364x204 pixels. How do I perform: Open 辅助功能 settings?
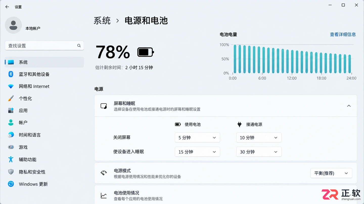point(44,159)
